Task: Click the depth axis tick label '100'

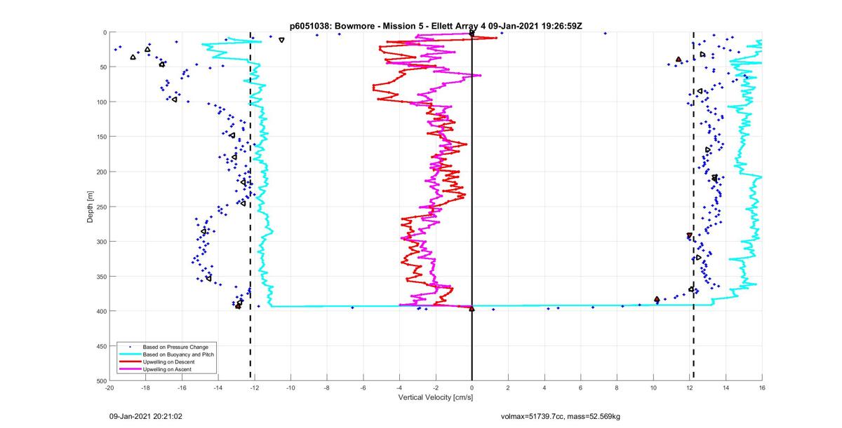Action: [100, 102]
